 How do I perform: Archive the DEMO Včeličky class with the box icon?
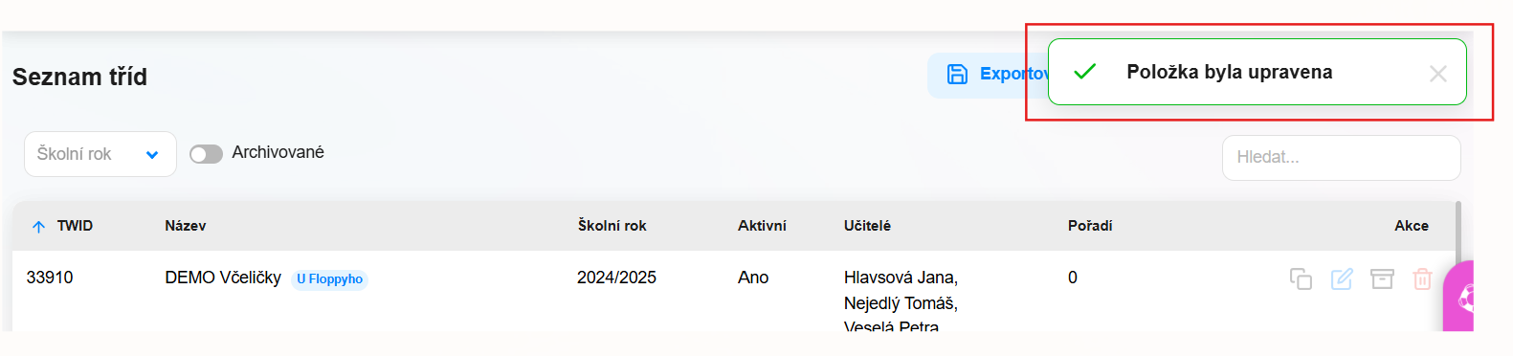[x=1382, y=278]
